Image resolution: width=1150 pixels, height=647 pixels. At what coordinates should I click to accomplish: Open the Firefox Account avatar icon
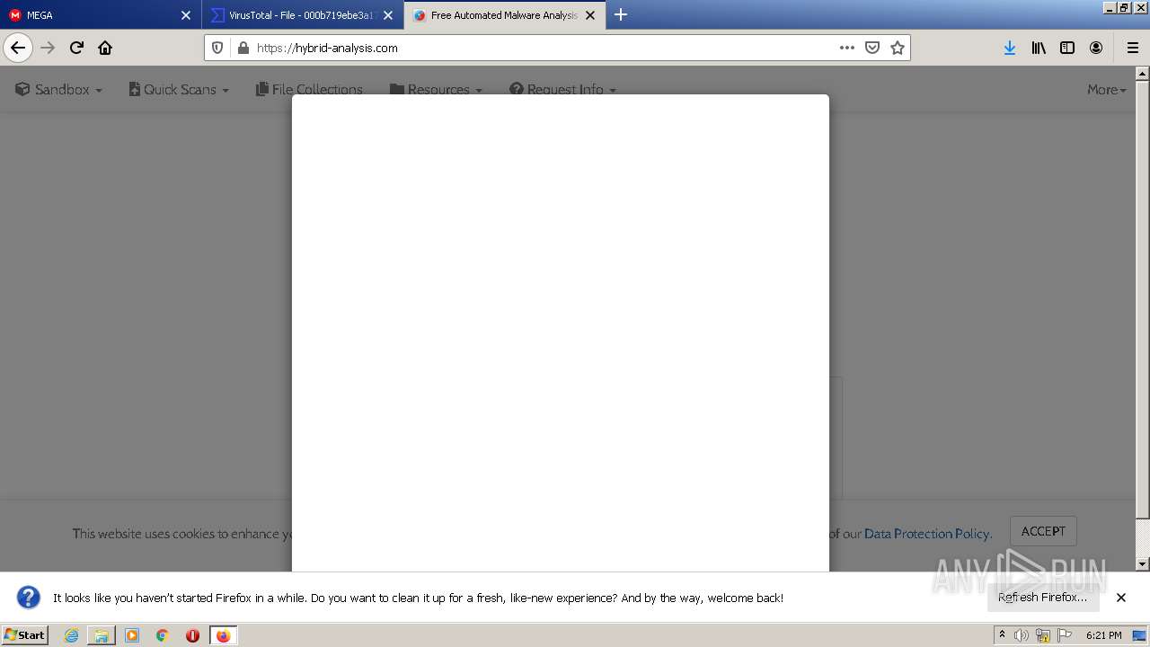click(x=1096, y=48)
